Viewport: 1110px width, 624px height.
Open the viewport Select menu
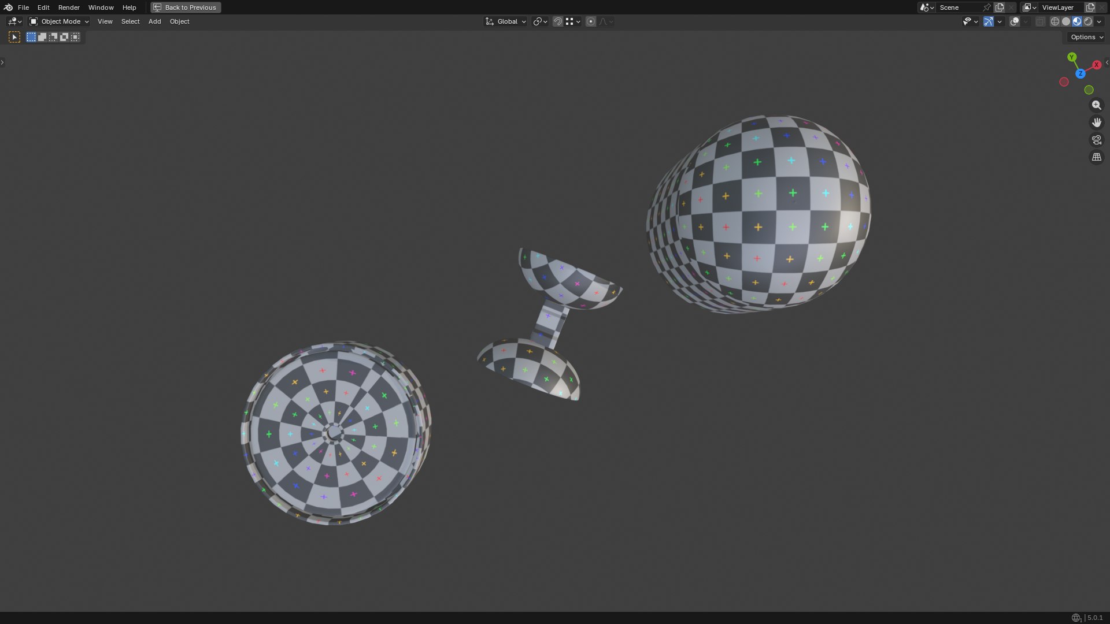(130, 21)
